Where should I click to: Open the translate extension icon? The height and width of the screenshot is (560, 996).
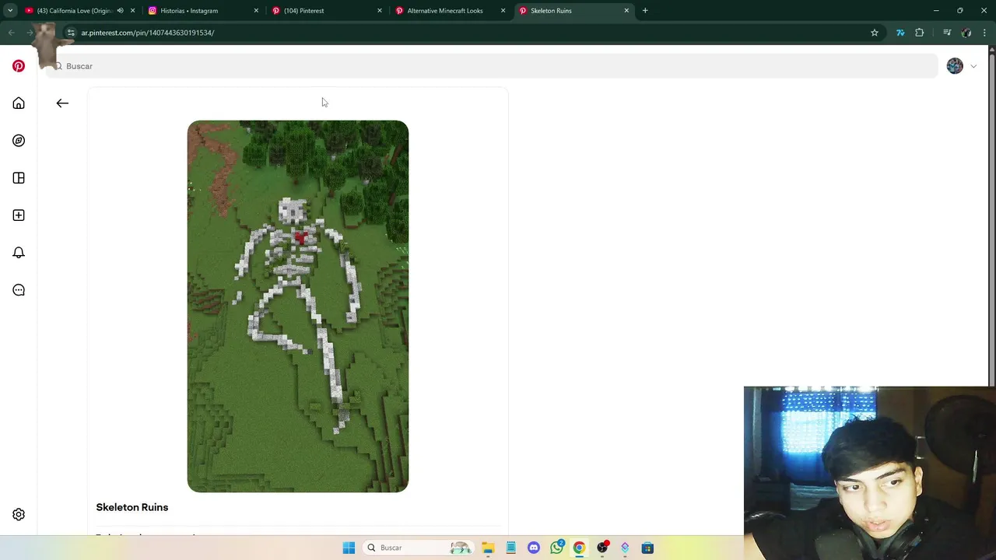[x=900, y=33]
